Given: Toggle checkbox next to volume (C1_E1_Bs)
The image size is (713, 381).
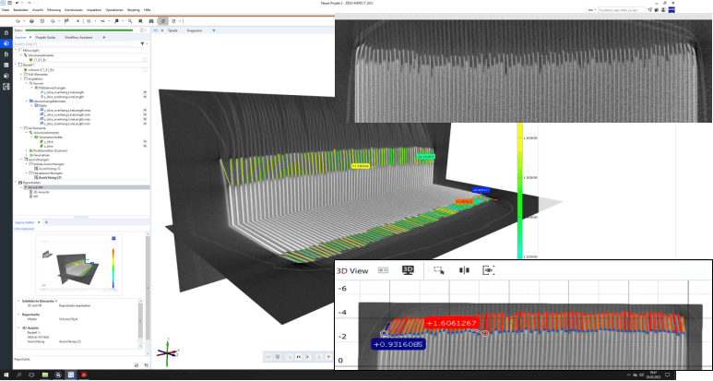Looking at the screenshot, I should click(146, 69).
